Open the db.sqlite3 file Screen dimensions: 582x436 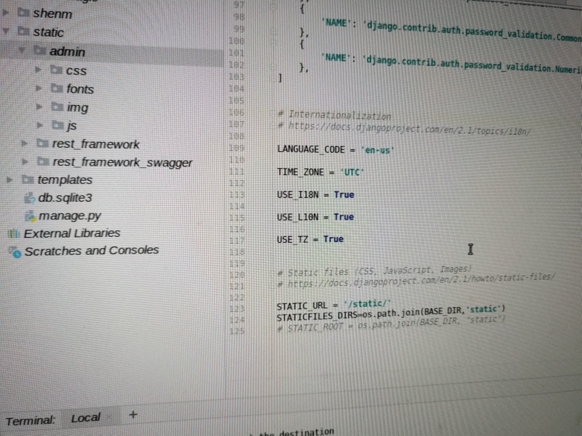click(x=65, y=198)
